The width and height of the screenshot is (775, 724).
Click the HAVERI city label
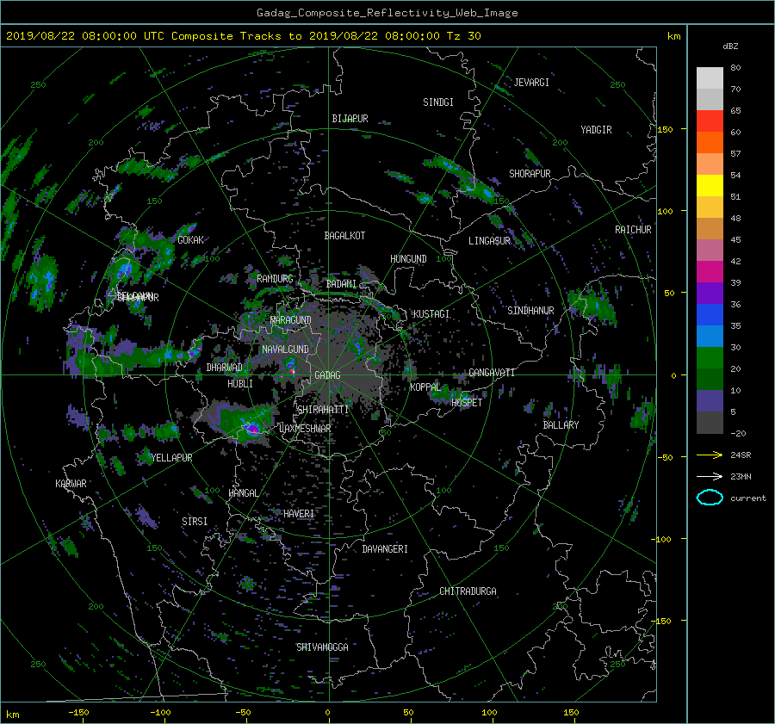[299, 514]
